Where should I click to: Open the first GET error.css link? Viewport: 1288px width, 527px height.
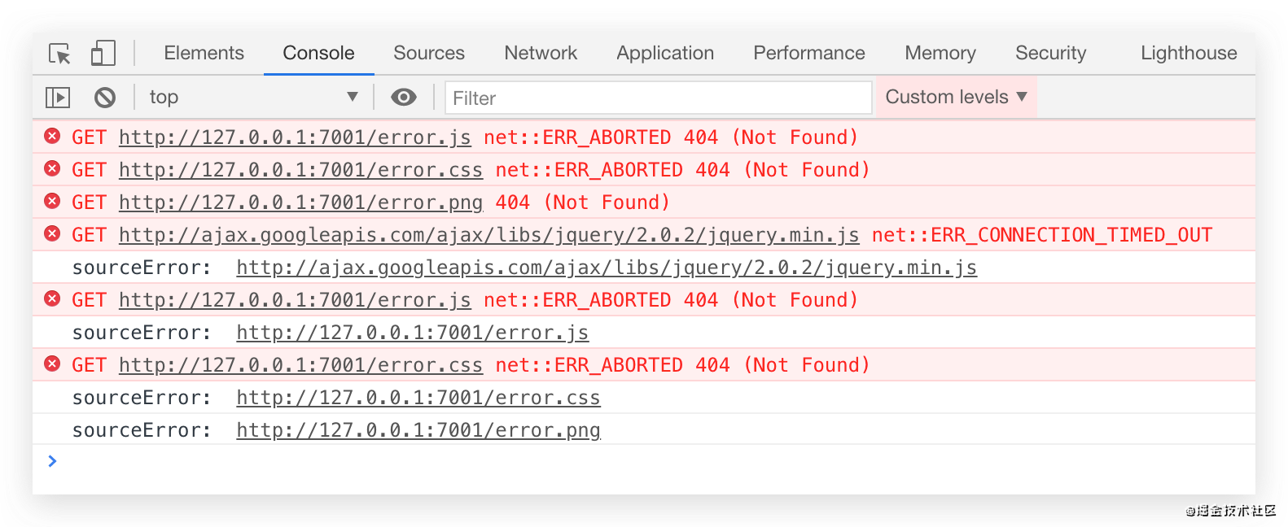point(300,170)
